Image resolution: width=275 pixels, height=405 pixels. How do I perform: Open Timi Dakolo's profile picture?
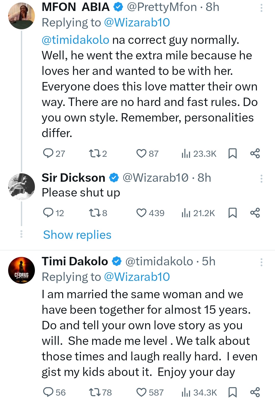point(21,270)
